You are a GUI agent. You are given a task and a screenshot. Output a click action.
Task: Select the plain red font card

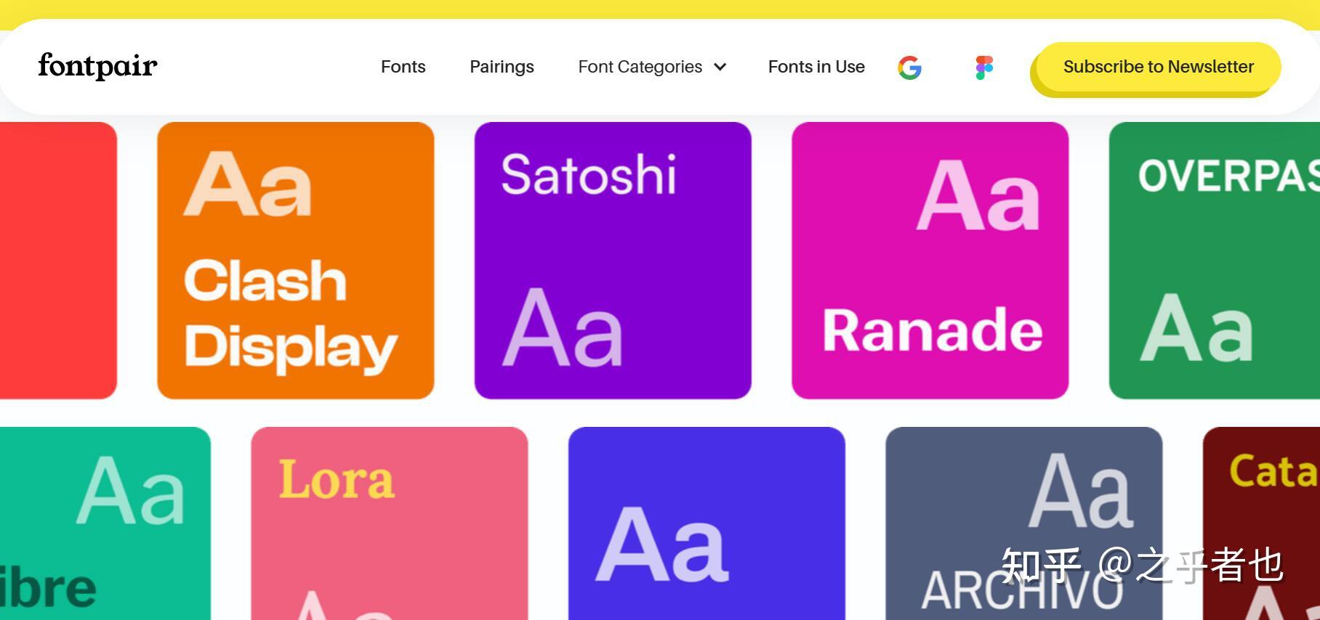point(58,261)
